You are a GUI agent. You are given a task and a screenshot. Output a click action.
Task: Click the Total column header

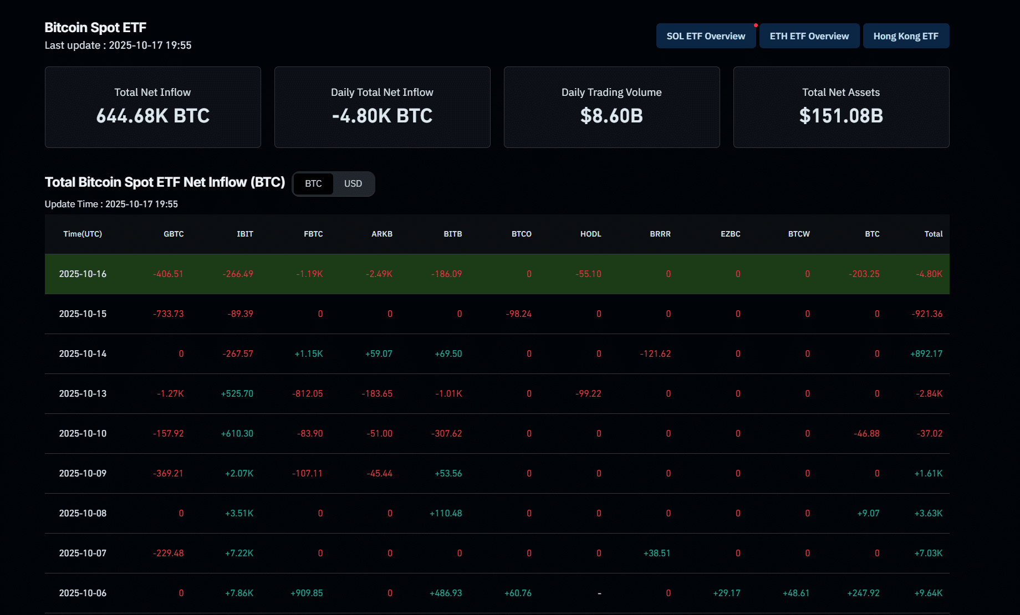pos(933,234)
